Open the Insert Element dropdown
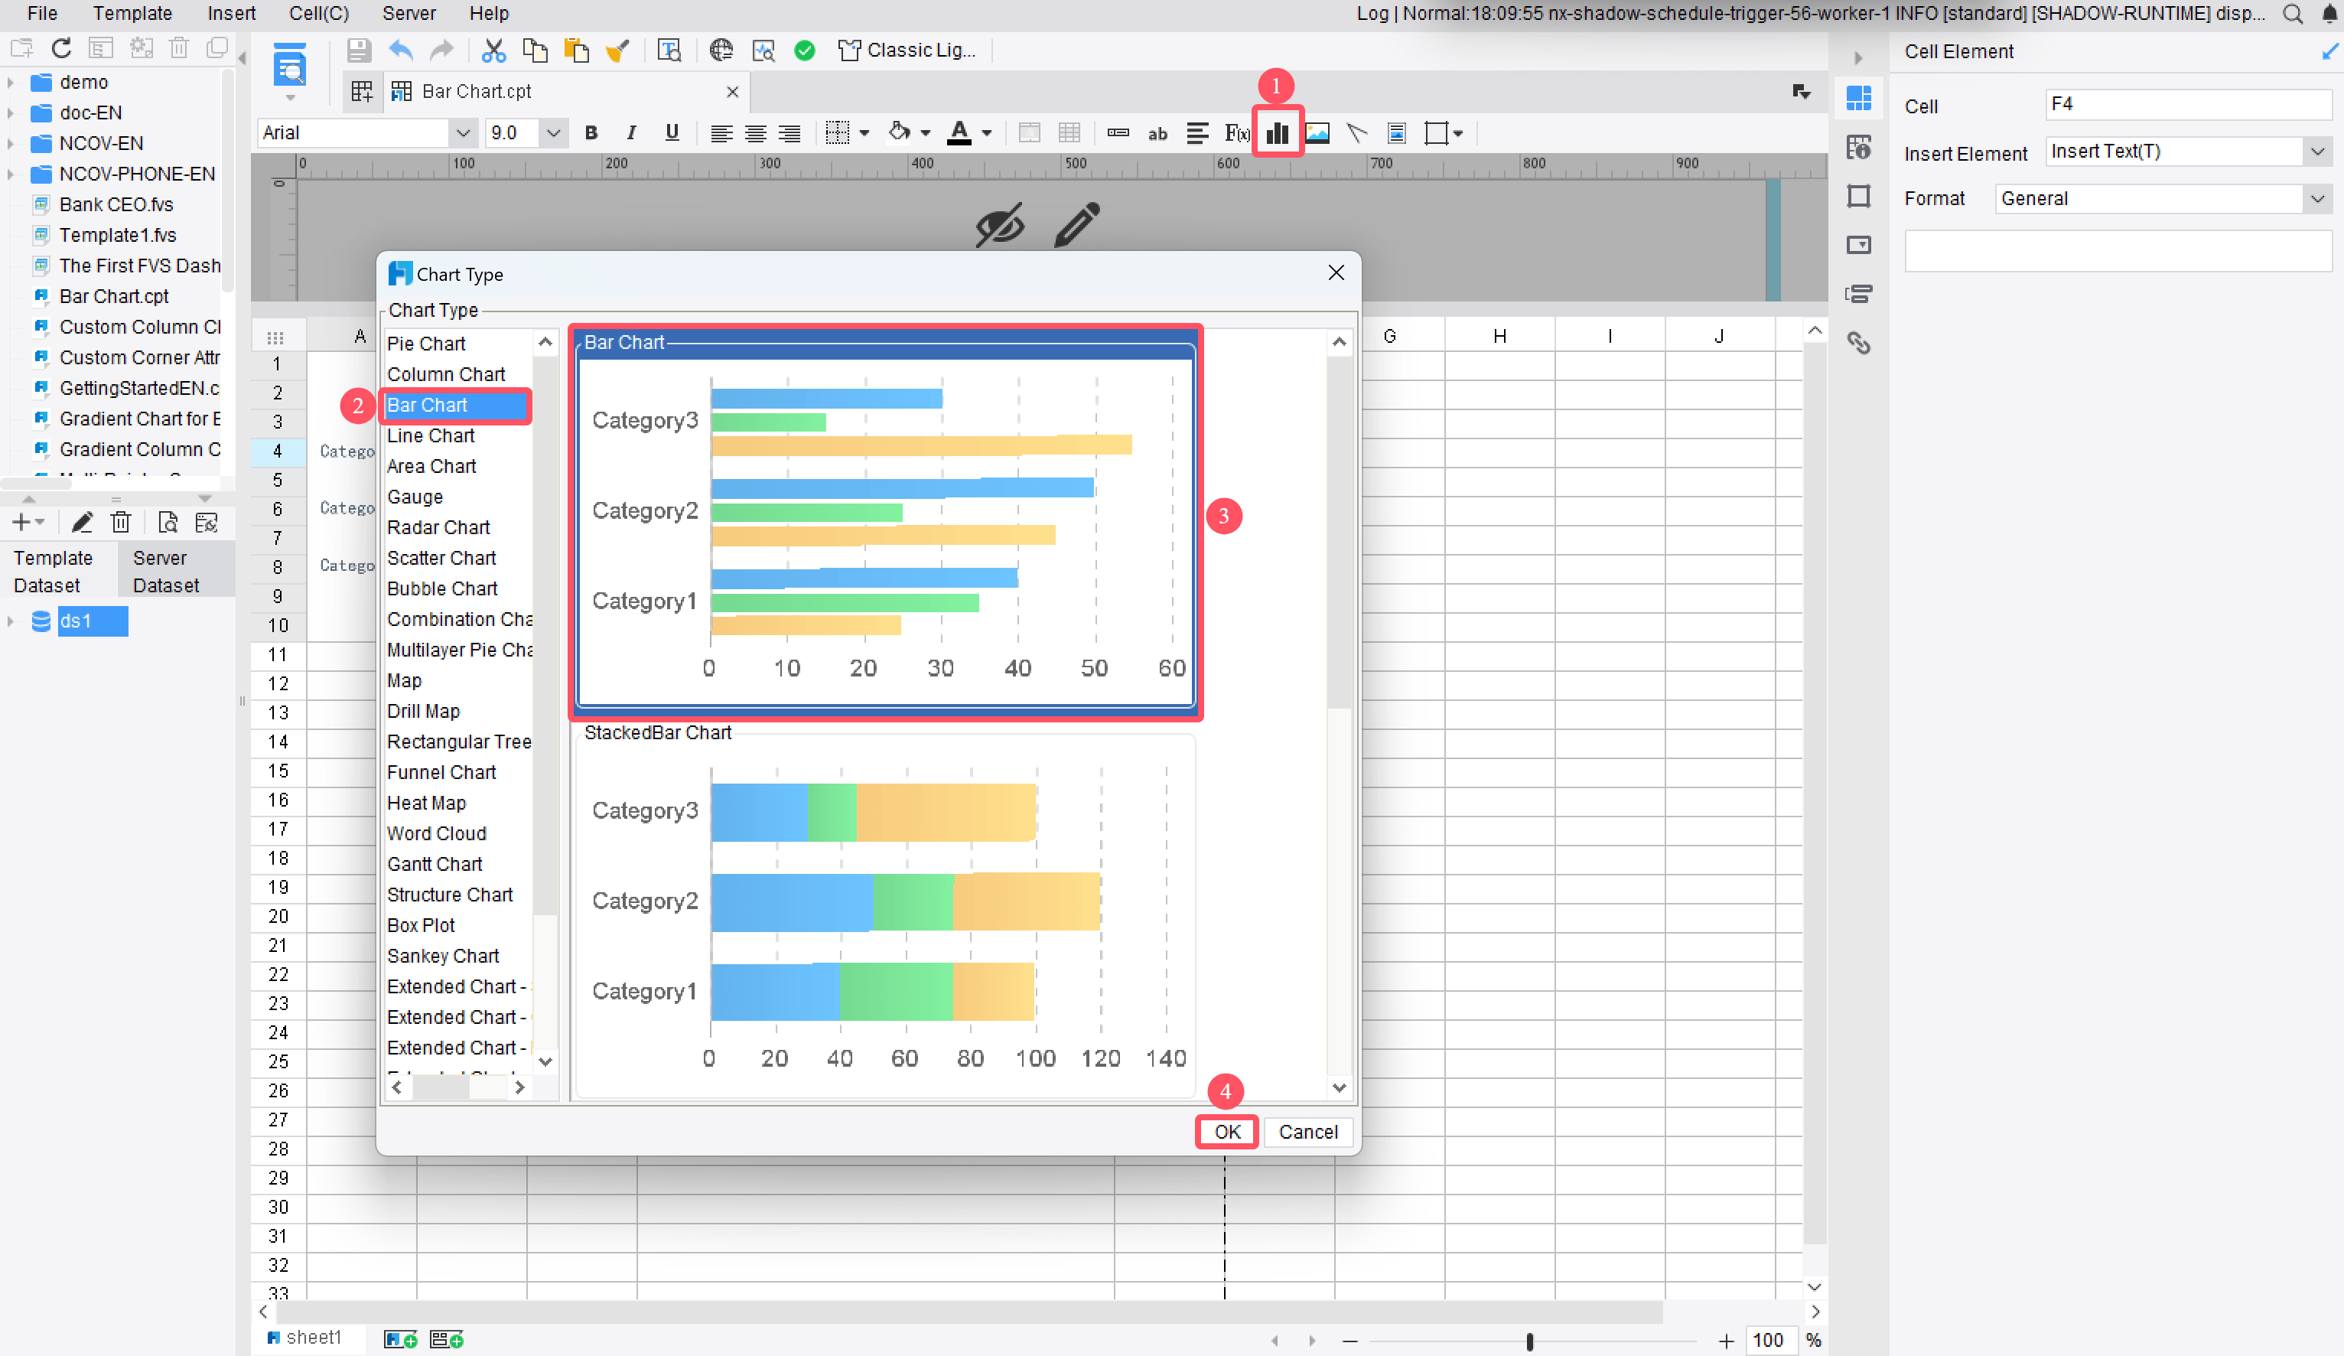The height and width of the screenshot is (1356, 2344). pyautogui.click(x=2316, y=152)
